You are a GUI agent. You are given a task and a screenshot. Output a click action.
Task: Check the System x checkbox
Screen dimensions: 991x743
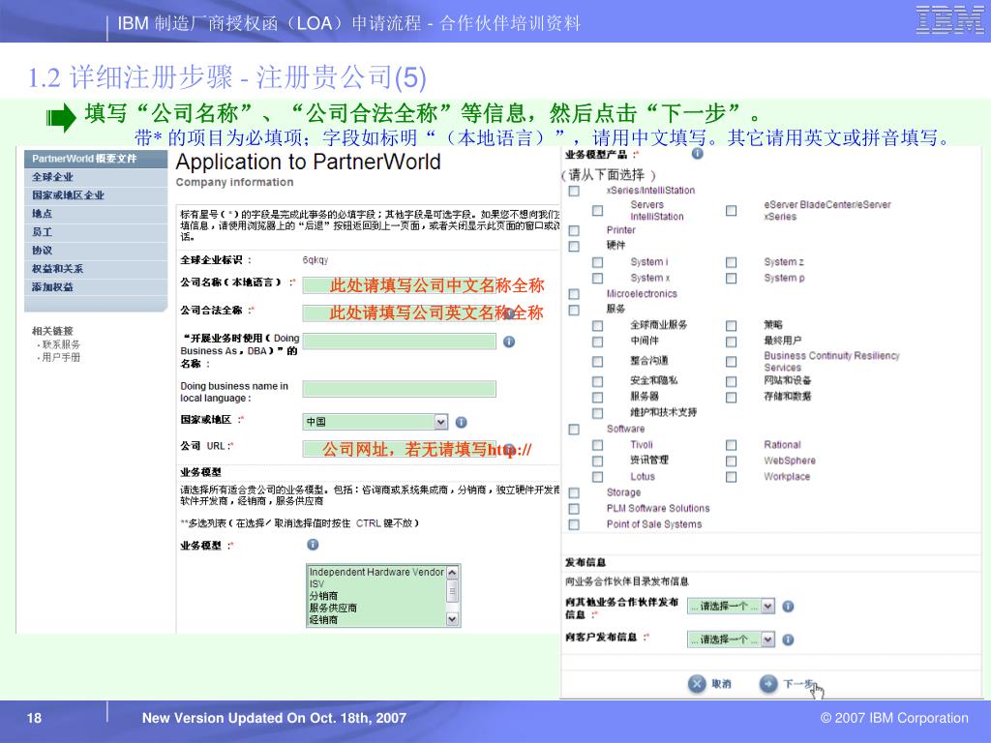[x=597, y=278]
